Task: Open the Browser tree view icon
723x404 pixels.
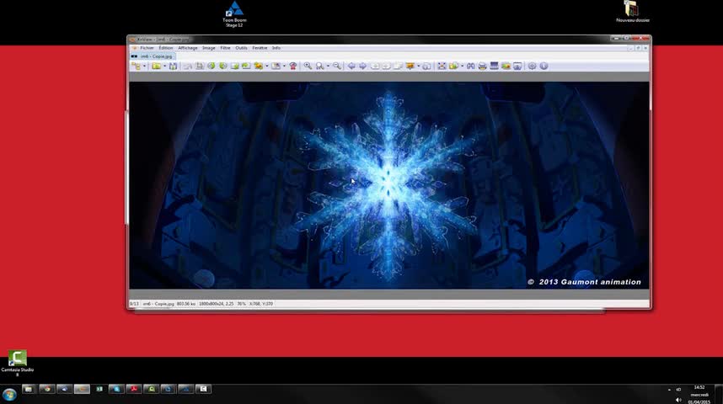Action: 136,66
